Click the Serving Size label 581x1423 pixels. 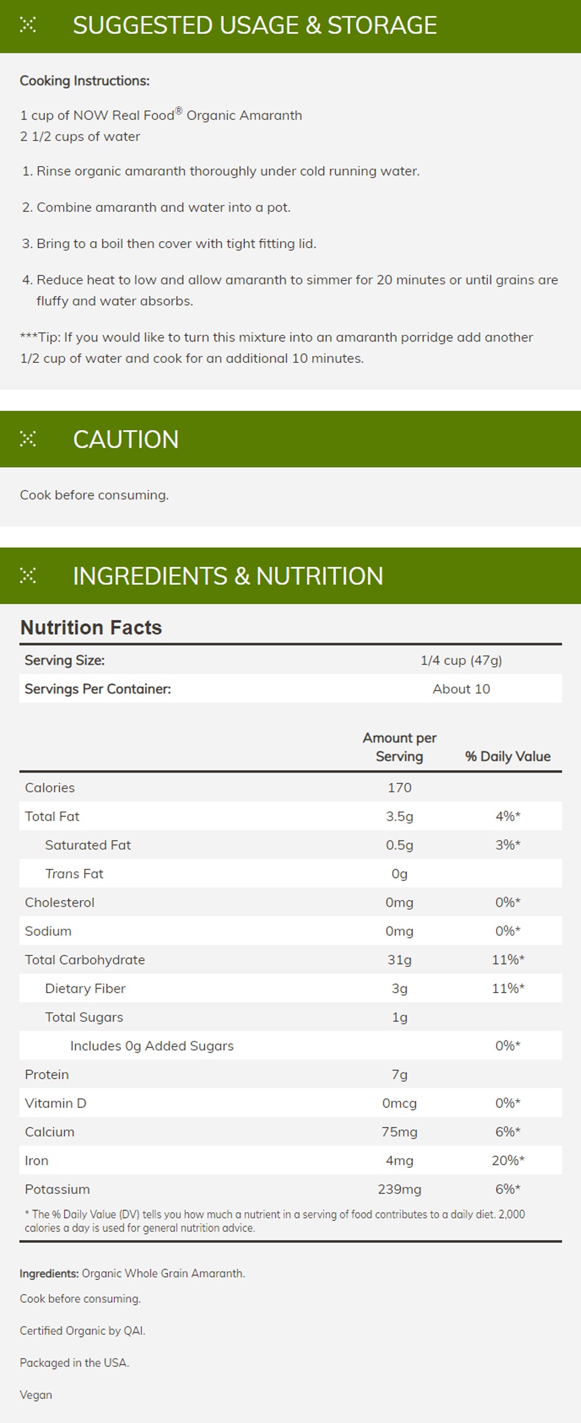point(64,660)
